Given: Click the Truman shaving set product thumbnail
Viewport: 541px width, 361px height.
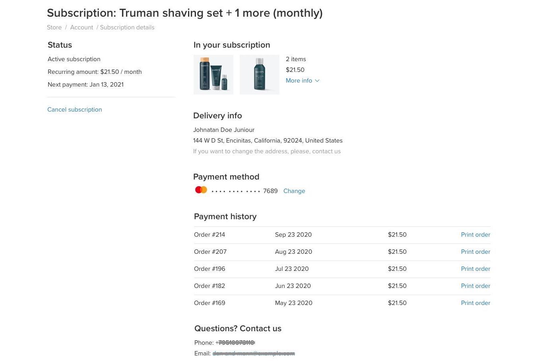Looking at the screenshot, I should click(x=213, y=74).
